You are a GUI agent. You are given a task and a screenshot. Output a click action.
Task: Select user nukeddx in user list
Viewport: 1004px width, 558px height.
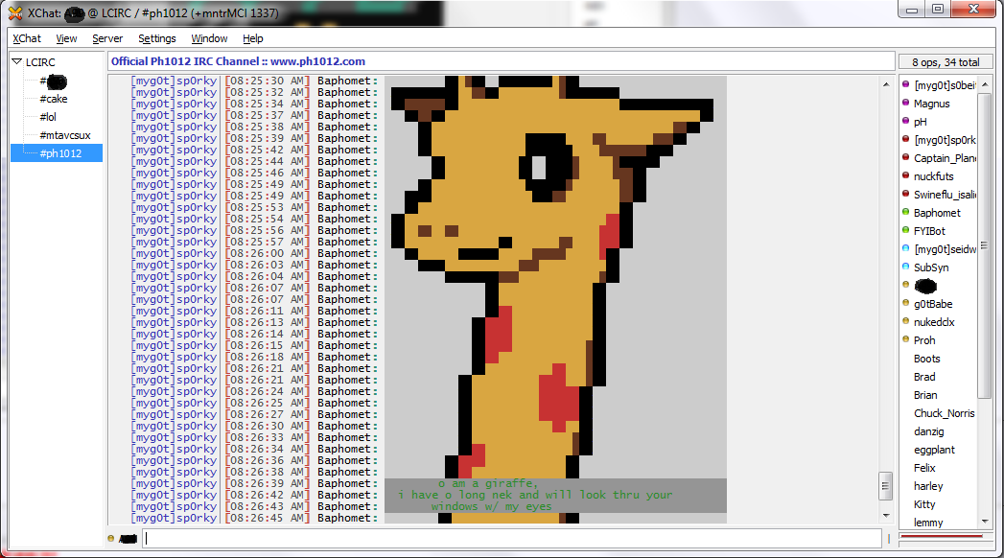[934, 322]
